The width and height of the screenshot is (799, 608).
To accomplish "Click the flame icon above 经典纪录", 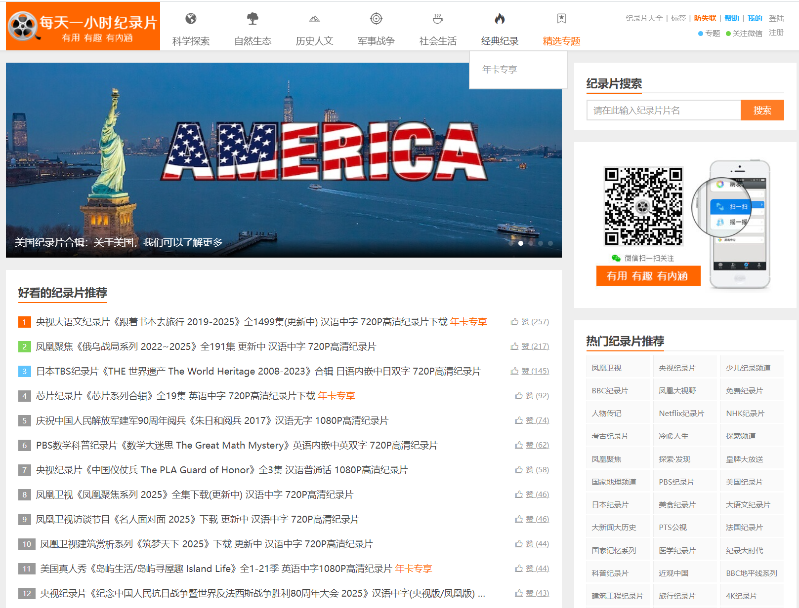I will pos(500,19).
